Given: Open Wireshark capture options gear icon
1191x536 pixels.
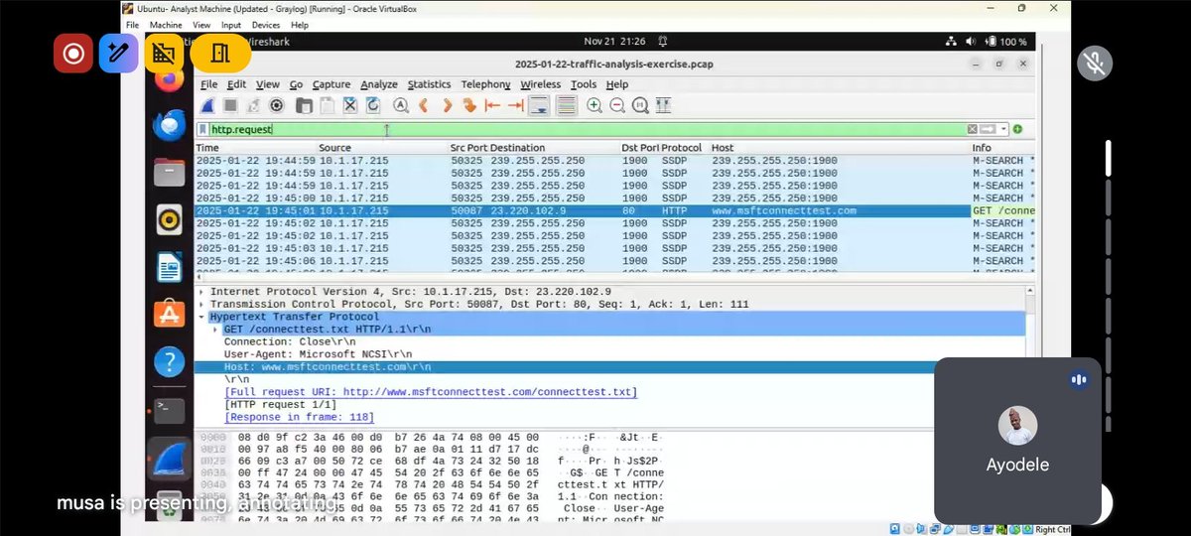Looking at the screenshot, I should 278,105.
